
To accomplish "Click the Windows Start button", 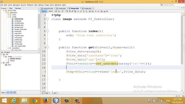I will pos(4,101).
